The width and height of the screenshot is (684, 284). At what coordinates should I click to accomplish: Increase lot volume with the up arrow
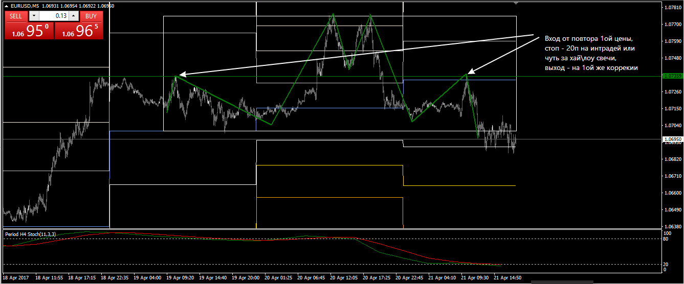[x=74, y=16]
